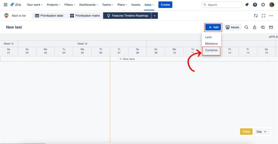Enter fullscreen mode icon

[263, 16]
